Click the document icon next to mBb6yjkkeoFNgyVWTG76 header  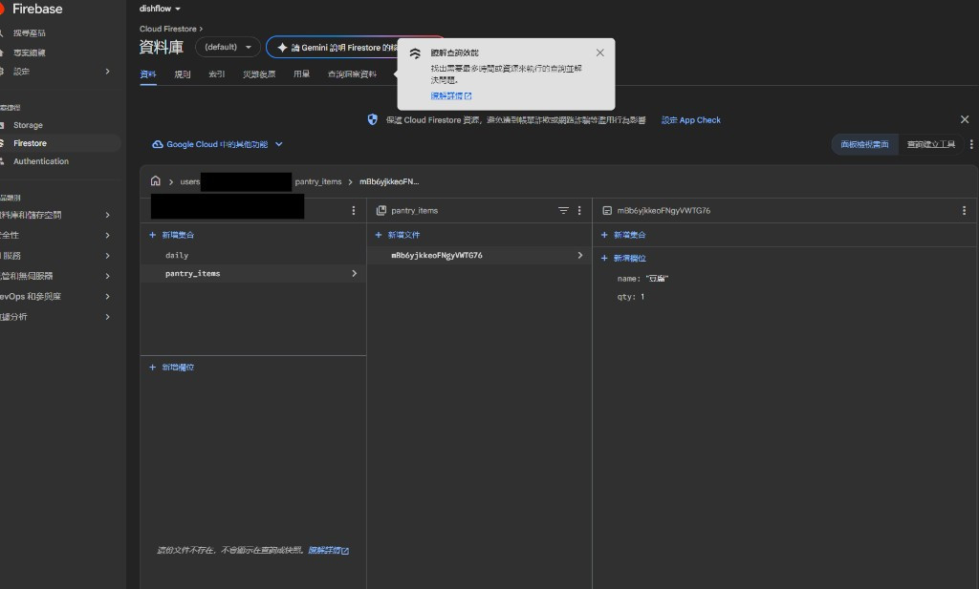click(x=607, y=211)
